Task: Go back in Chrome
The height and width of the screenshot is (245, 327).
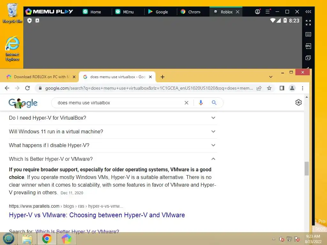Action: (7, 88)
